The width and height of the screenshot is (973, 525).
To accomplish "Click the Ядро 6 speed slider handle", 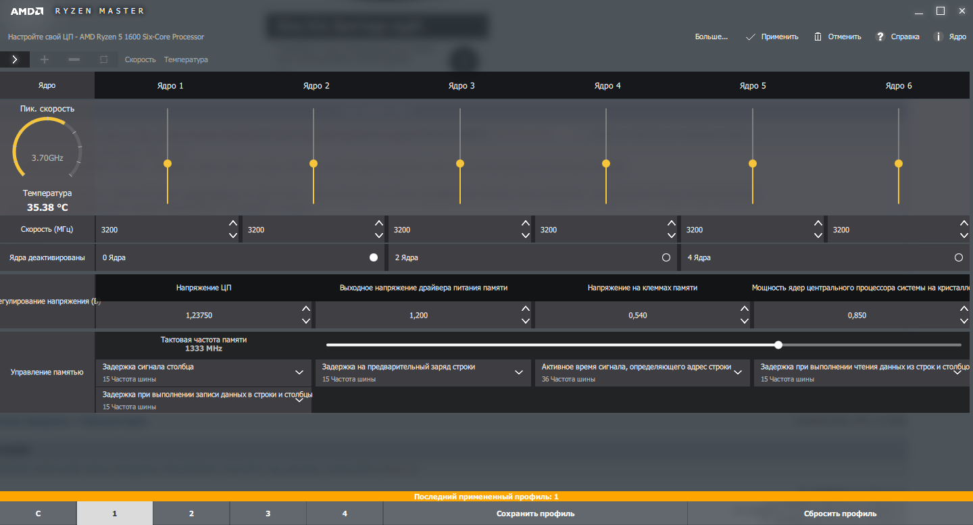I will click(899, 164).
